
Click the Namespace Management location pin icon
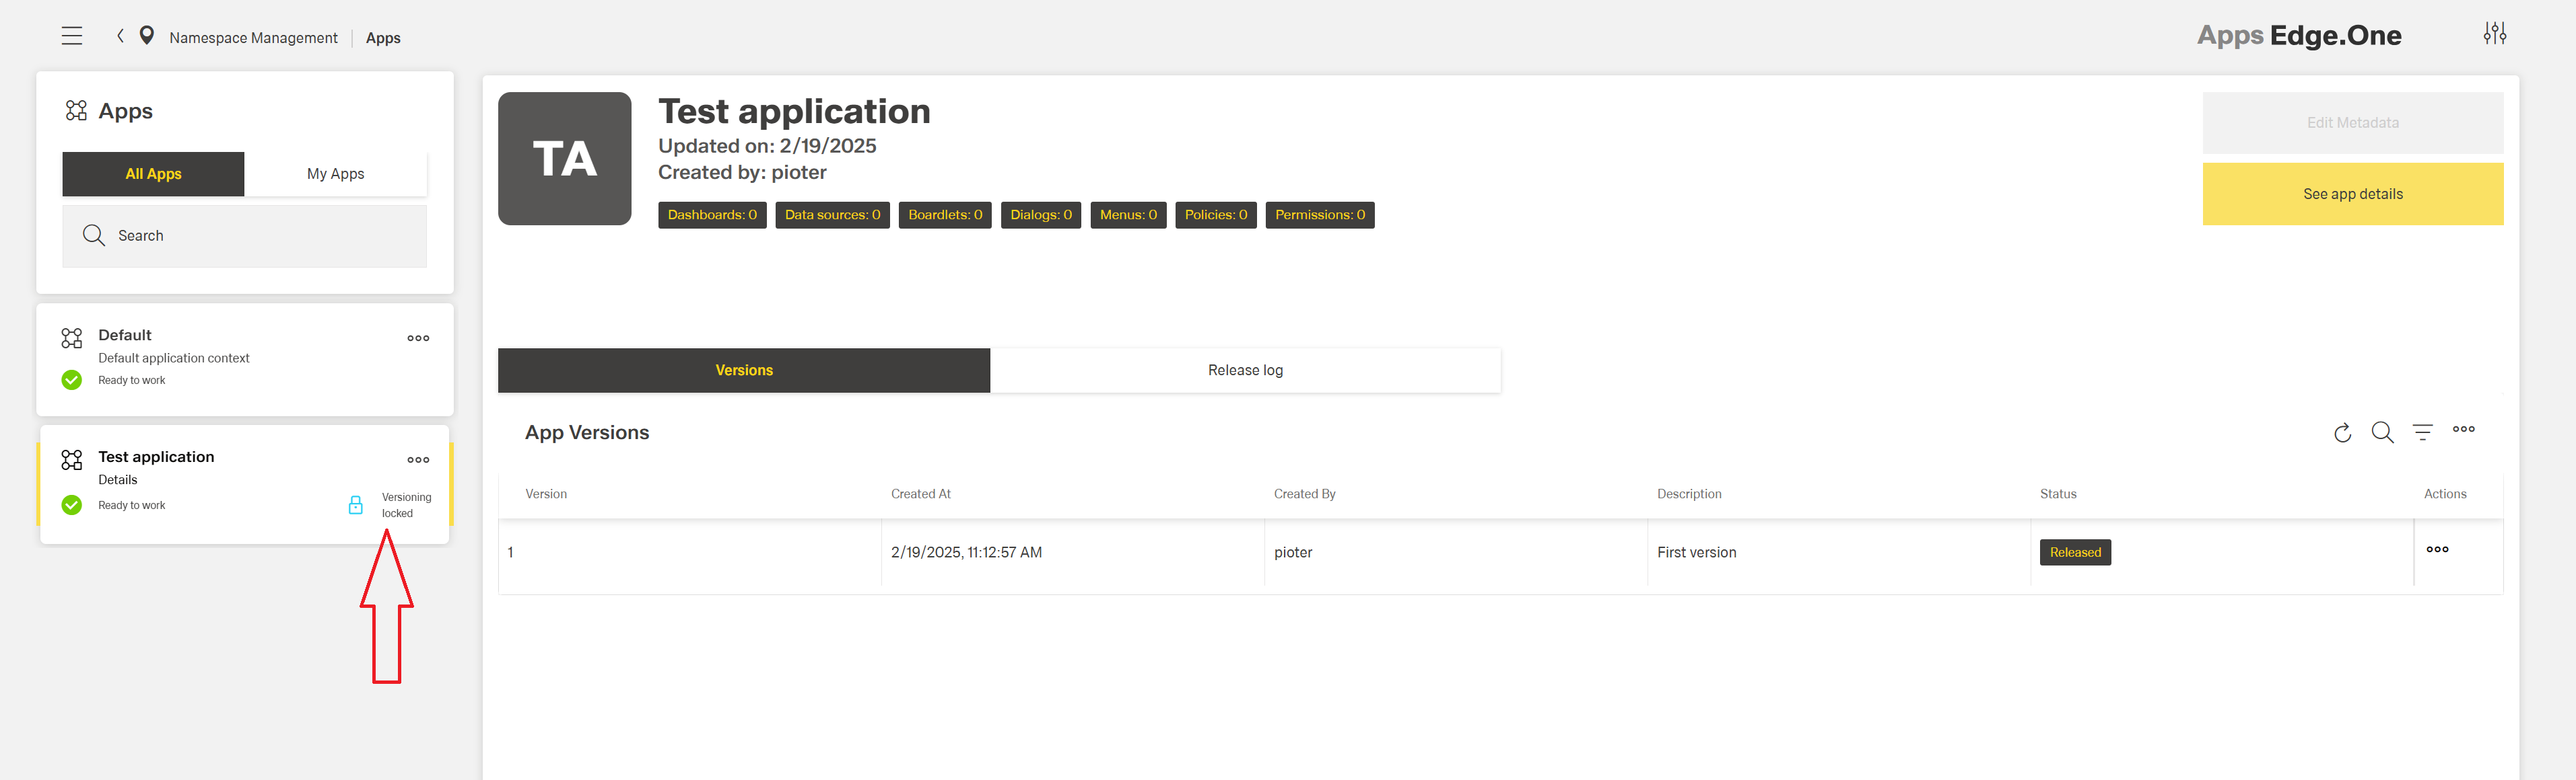147,35
